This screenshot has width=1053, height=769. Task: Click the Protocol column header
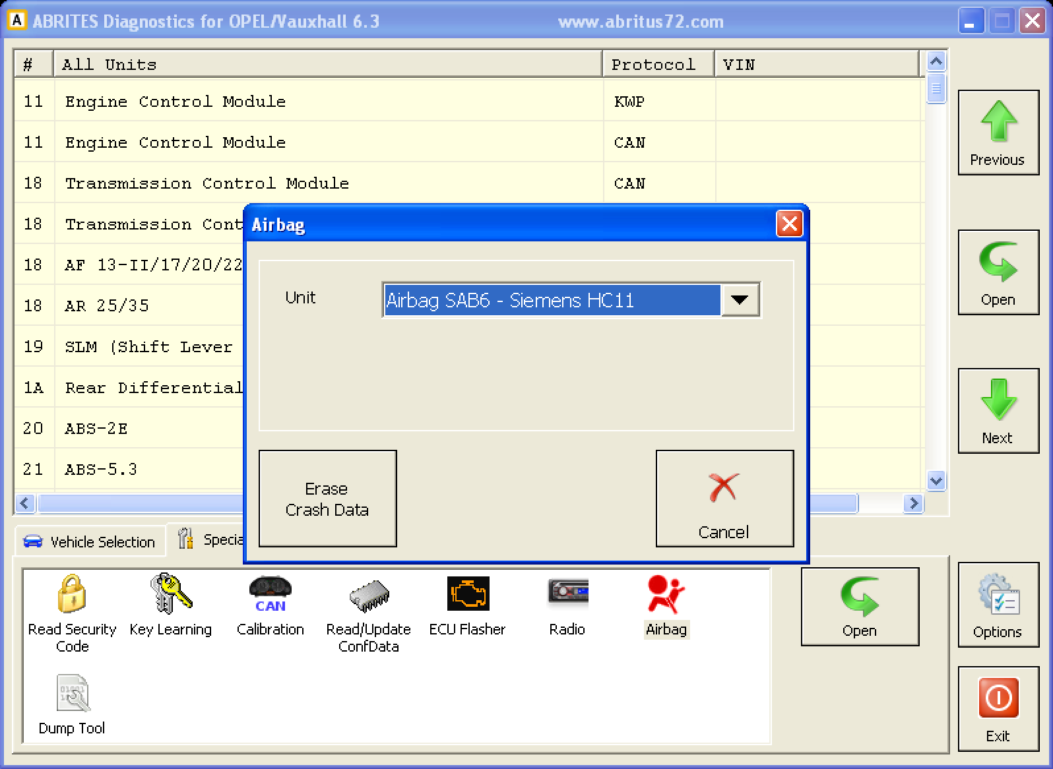[658, 65]
